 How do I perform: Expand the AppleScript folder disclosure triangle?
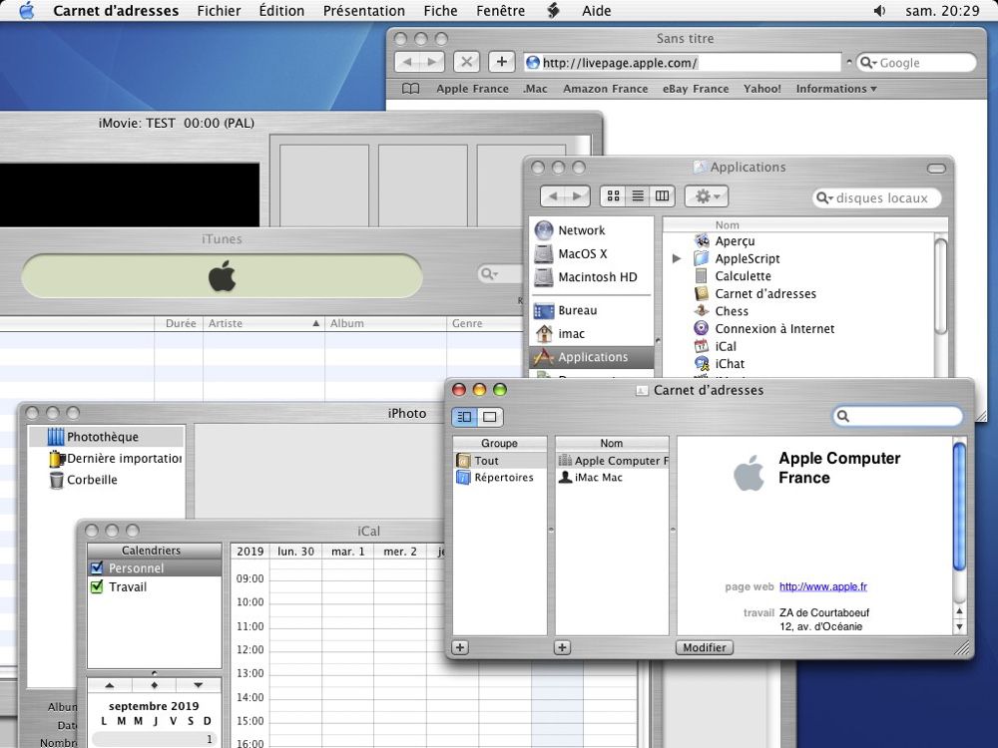[x=677, y=258]
